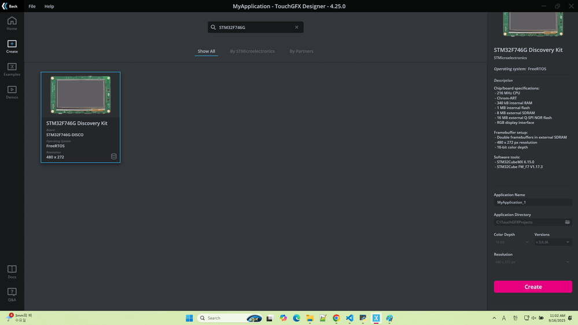Show hidden system tray icons
Screen dimensions: 578x325
point(494,318)
